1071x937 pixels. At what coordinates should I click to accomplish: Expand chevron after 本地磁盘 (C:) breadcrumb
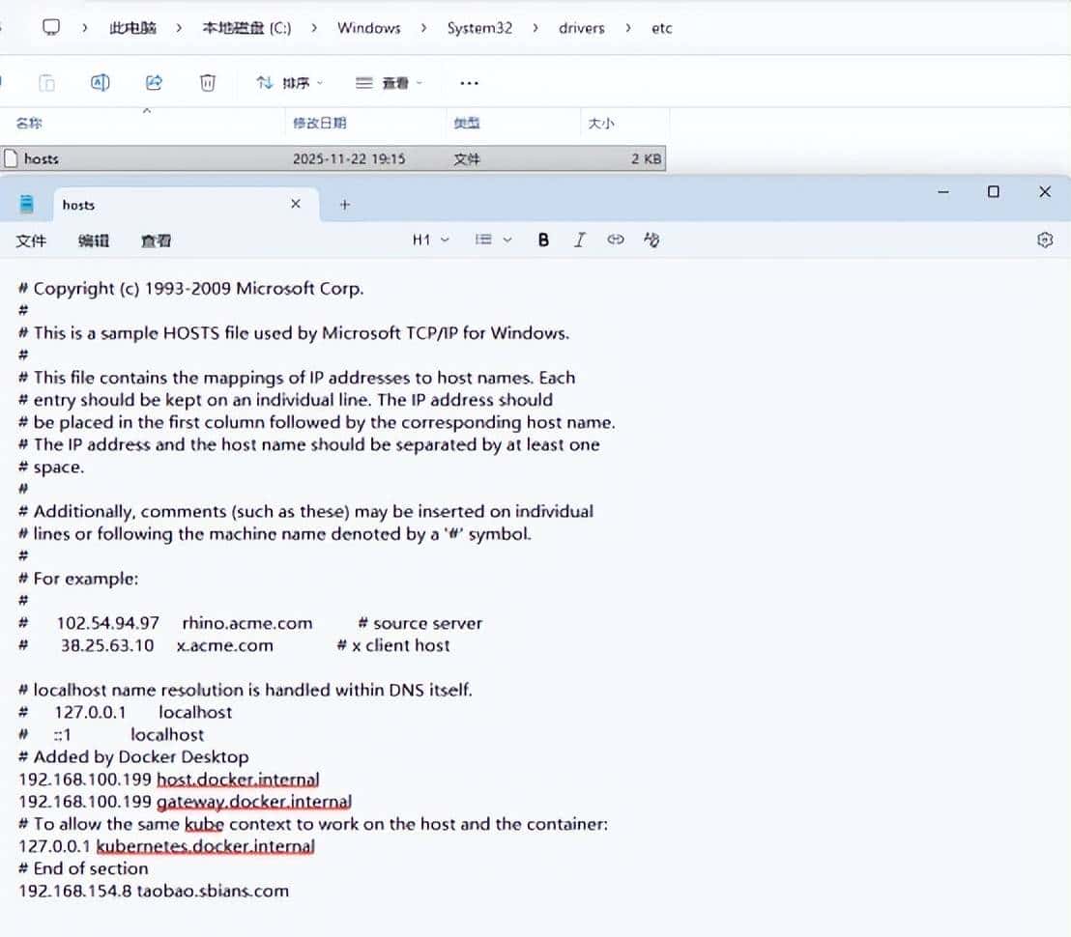click(314, 28)
